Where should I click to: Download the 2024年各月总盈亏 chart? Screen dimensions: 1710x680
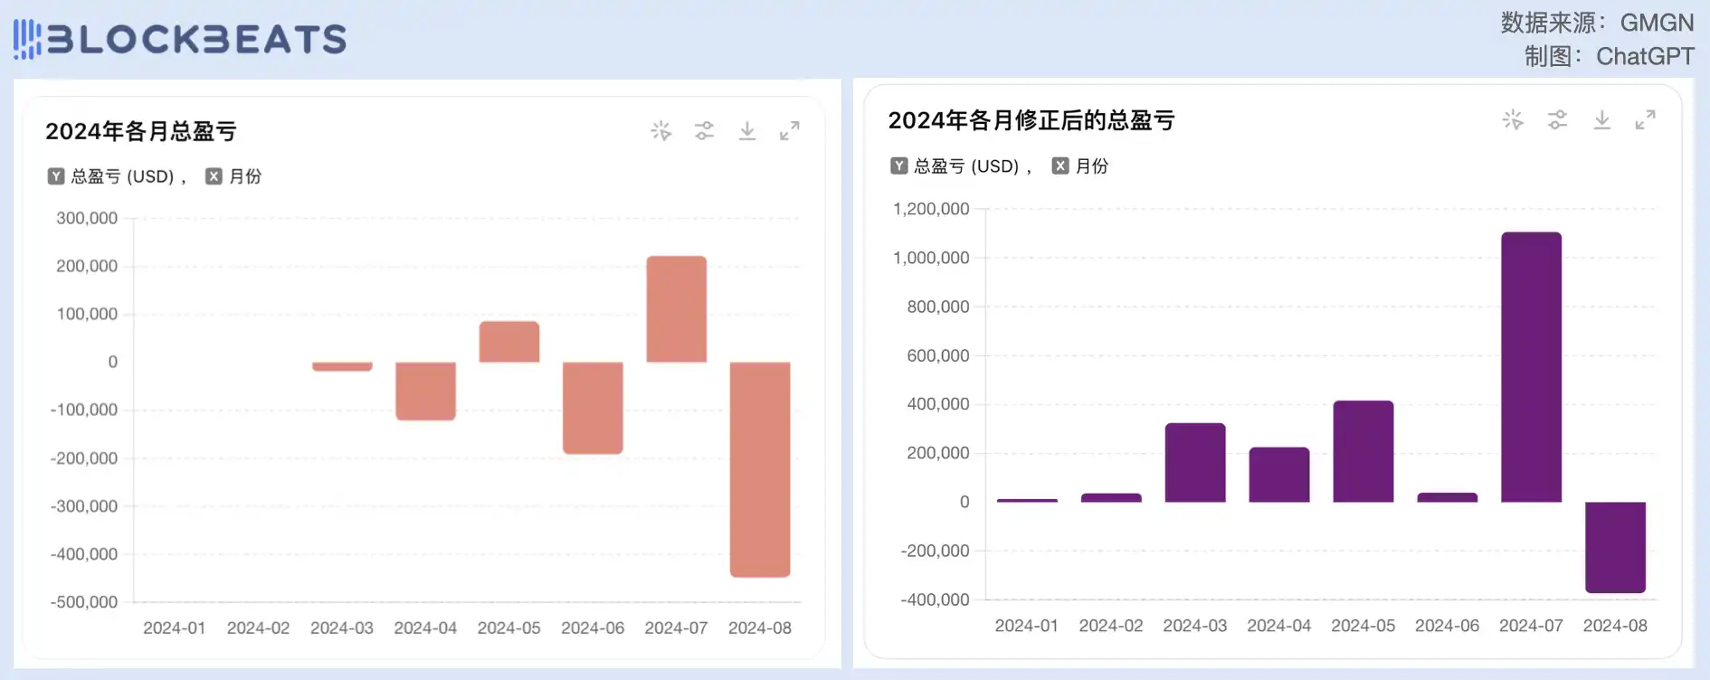tap(747, 131)
